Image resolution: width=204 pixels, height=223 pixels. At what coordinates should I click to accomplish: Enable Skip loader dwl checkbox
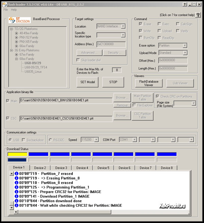pos(78,60)
